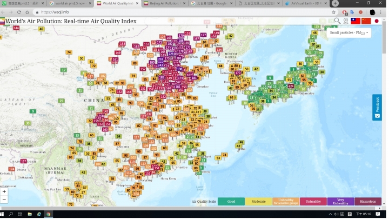
Task: Select the Japan flag language icon
Action: click(377, 21)
